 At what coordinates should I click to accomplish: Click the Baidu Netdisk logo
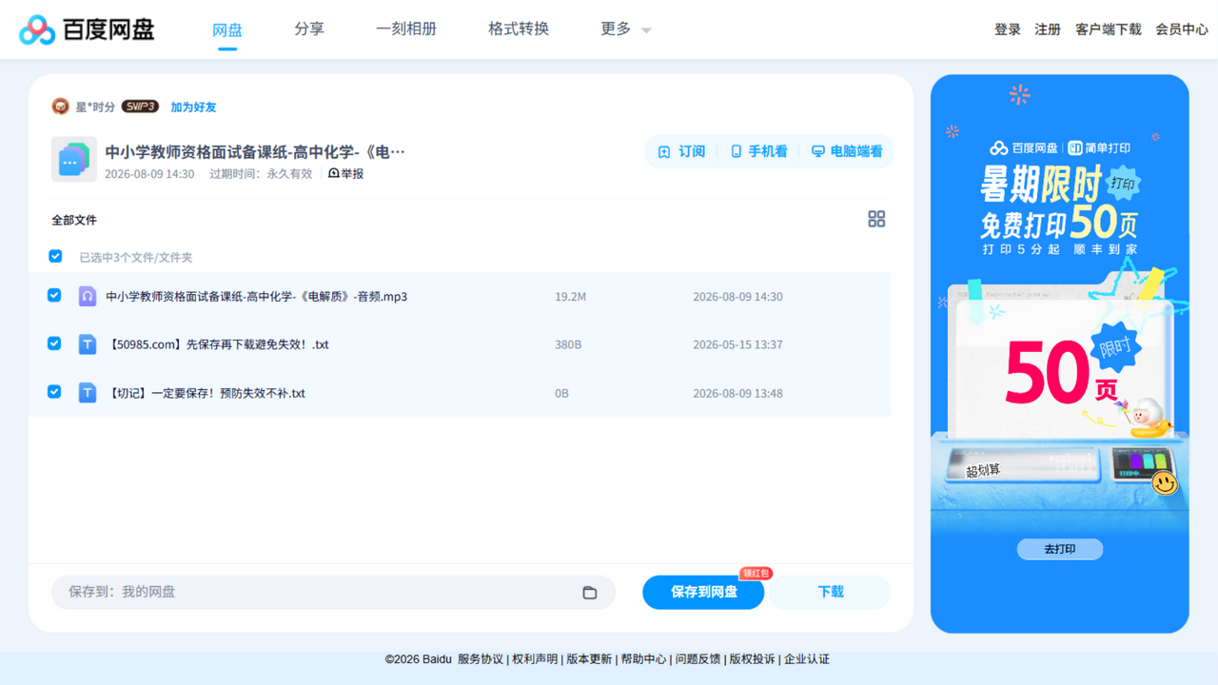coord(87,29)
